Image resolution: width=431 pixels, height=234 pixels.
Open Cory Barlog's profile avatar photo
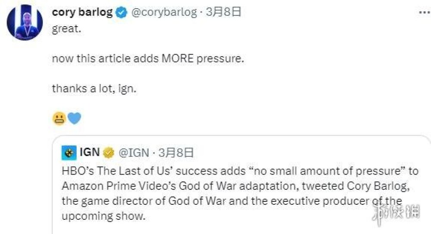(25, 23)
